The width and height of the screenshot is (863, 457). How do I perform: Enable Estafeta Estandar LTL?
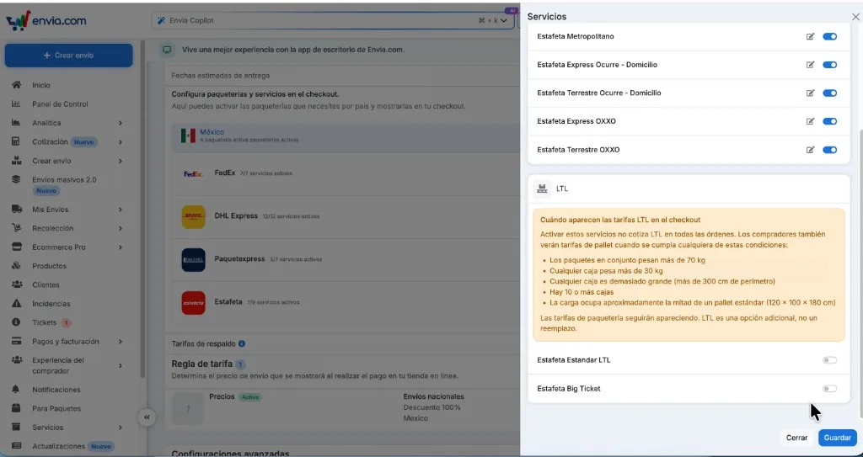click(x=829, y=360)
